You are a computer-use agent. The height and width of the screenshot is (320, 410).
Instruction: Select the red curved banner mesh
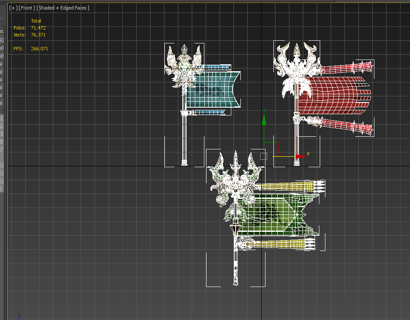point(334,96)
